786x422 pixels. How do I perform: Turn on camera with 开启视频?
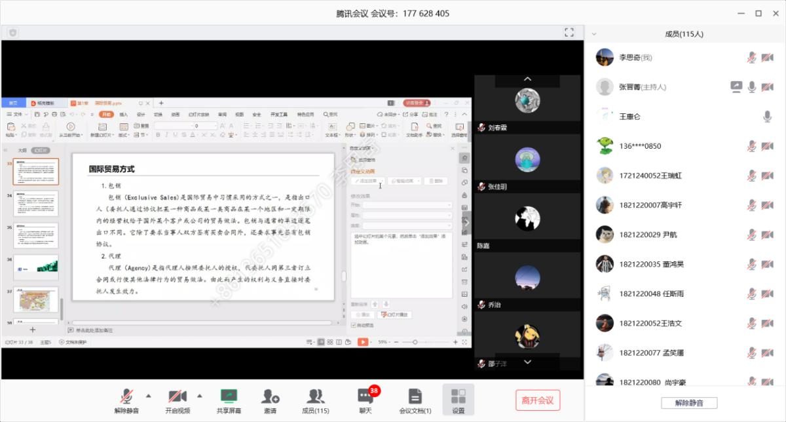tap(178, 399)
